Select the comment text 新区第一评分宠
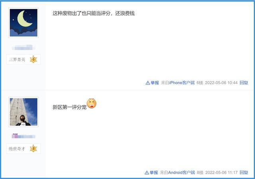 (x=69, y=107)
